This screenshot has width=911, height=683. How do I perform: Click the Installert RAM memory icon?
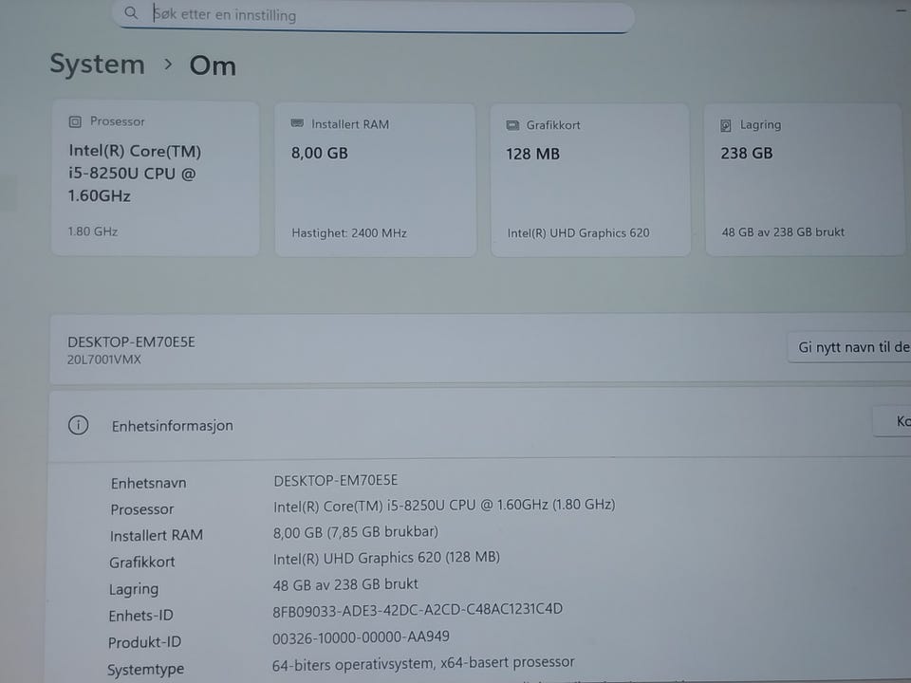297,123
